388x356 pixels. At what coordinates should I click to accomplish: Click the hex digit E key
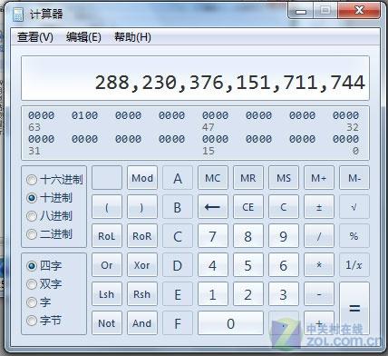click(x=178, y=294)
